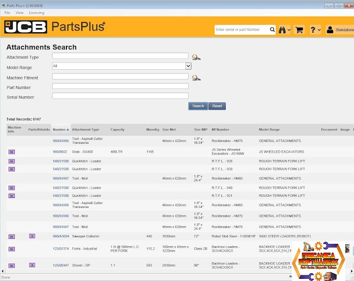
Task: Open parts/kits A icon for Sweeper Collector
Action: (x=32, y=236)
